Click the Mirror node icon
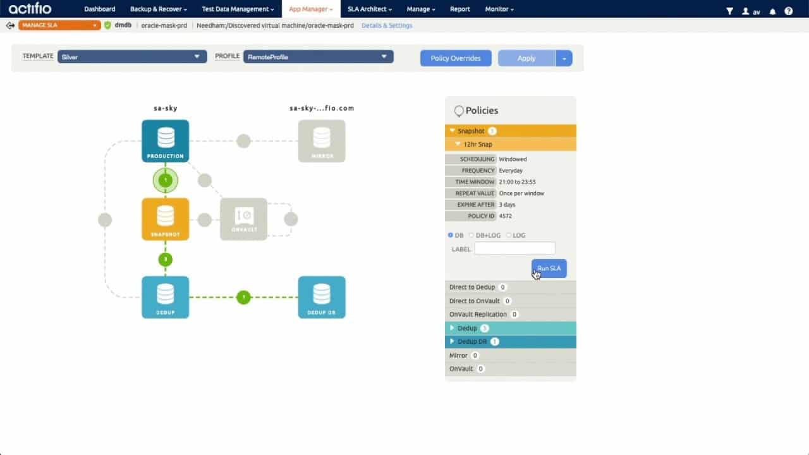This screenshot has width=809, height=455. [322, 141]
